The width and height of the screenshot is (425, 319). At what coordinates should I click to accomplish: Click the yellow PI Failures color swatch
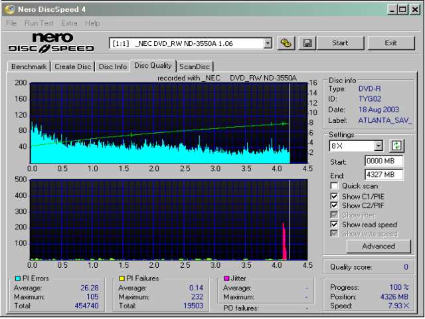[x=122, y=278]
